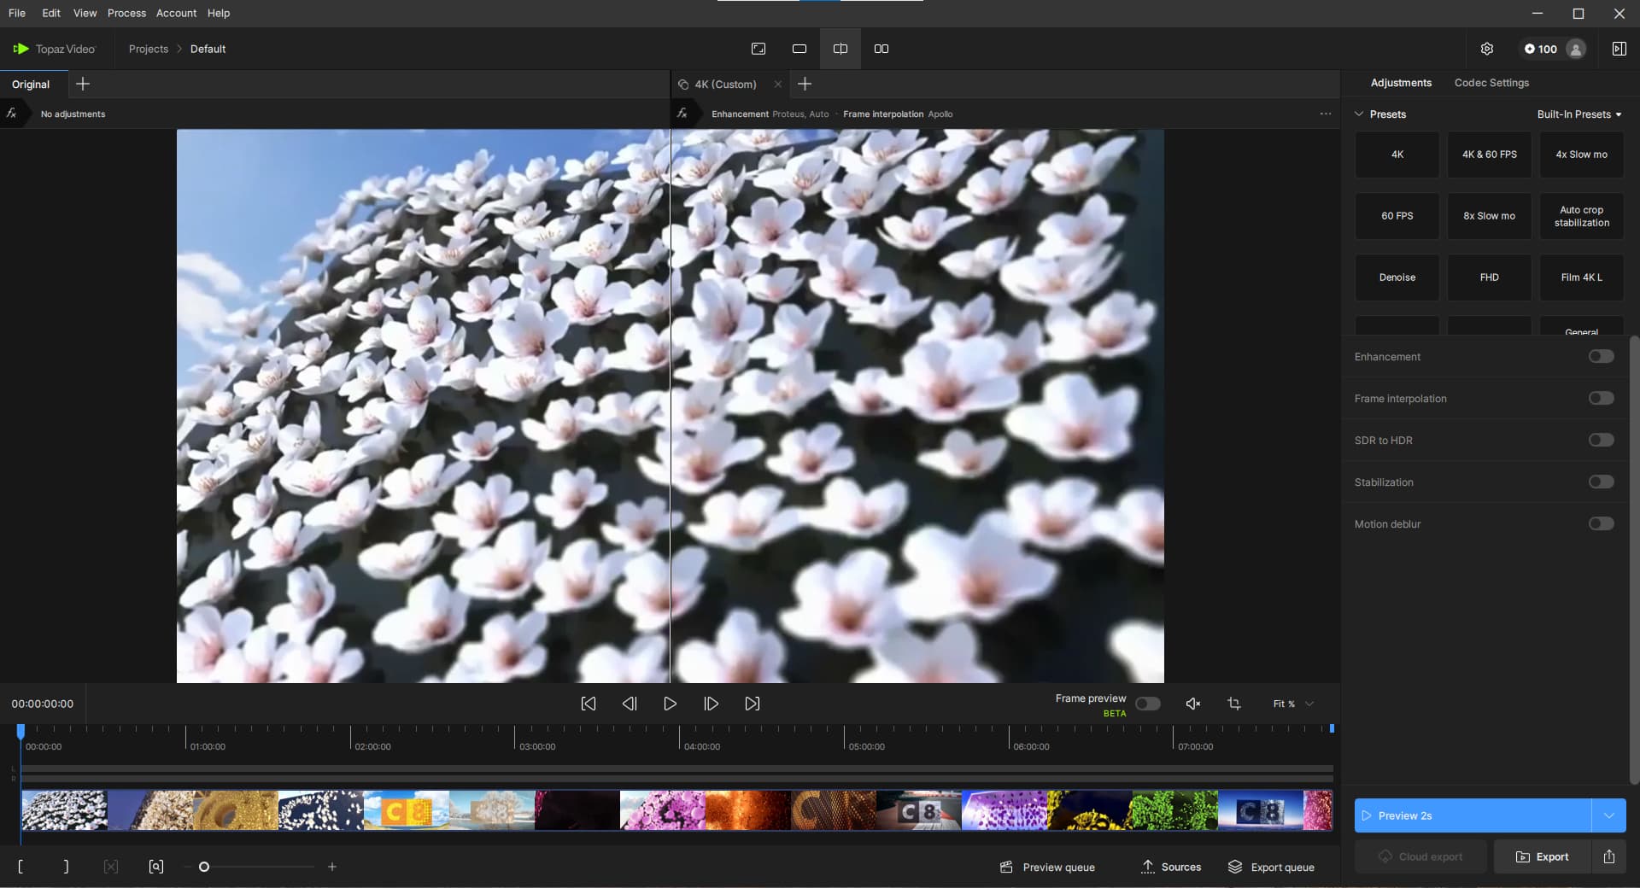
Task: Open the Built-In Presets dropdown
Action: [x=1578, y=114]
